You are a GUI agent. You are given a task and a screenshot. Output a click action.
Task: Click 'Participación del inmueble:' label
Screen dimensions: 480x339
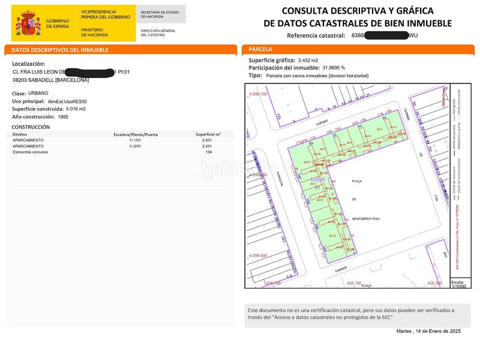[x=284, y=68]
